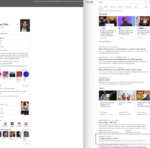Clear the search box with X icon
Viewport: 150px width, 148px height.
click(x=145, y=2)
